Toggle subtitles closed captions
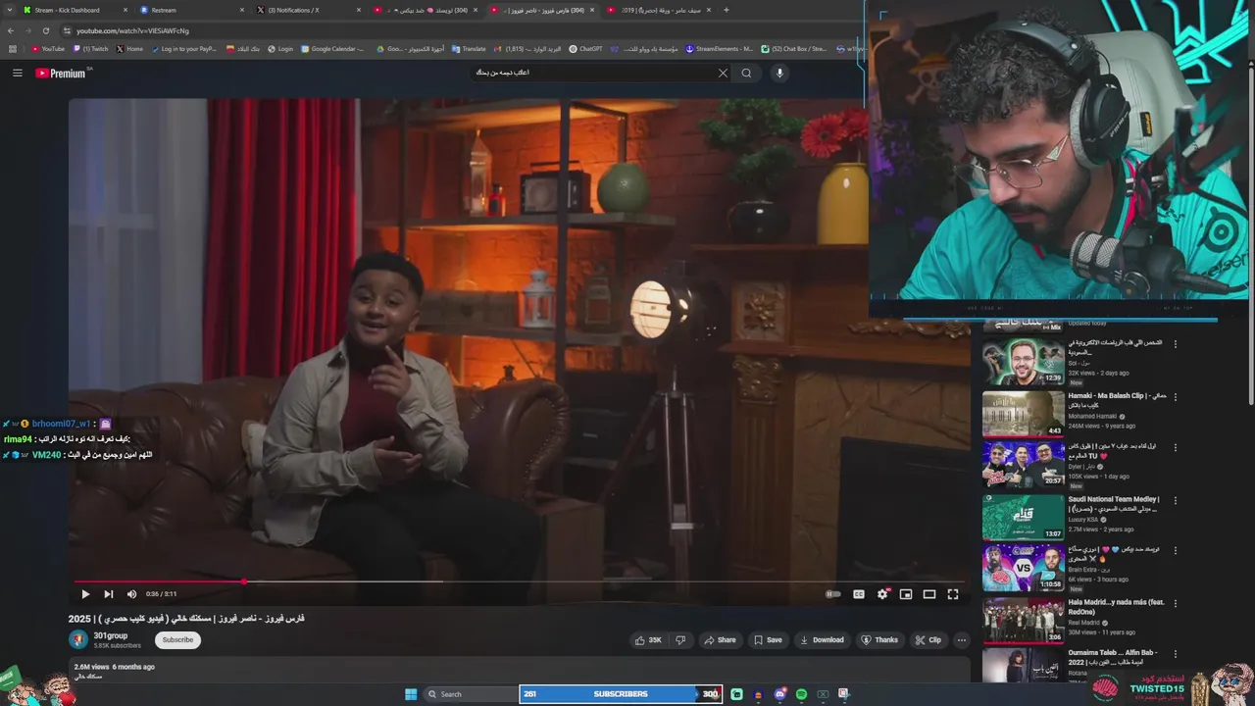 [859, 594]
